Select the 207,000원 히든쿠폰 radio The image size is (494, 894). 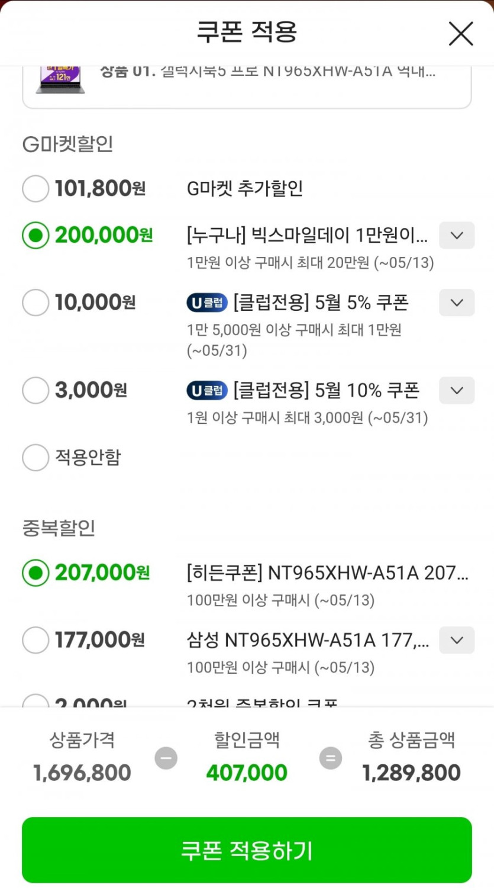tap(35, 573)
